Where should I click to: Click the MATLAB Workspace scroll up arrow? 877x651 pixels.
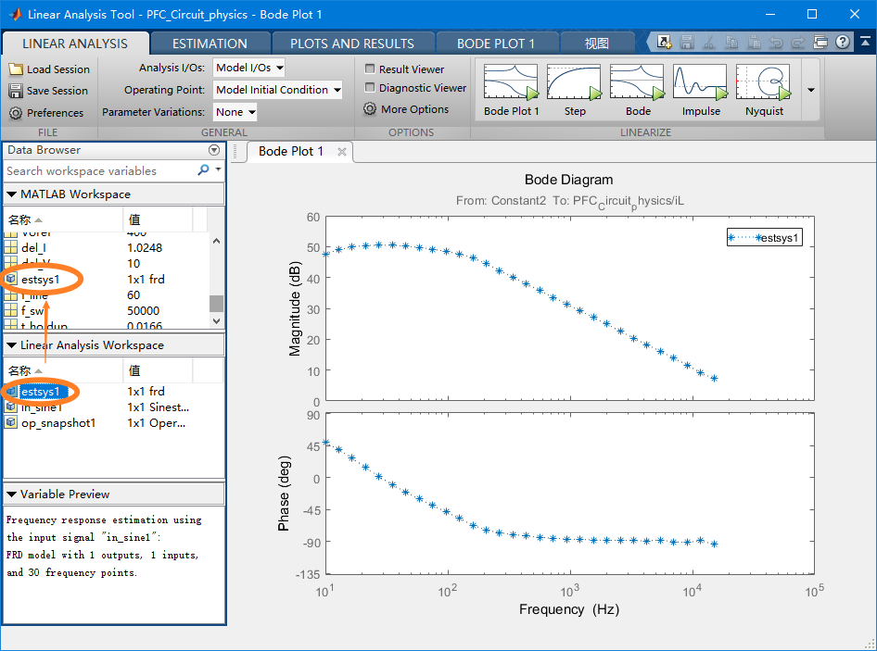(216, 241)
